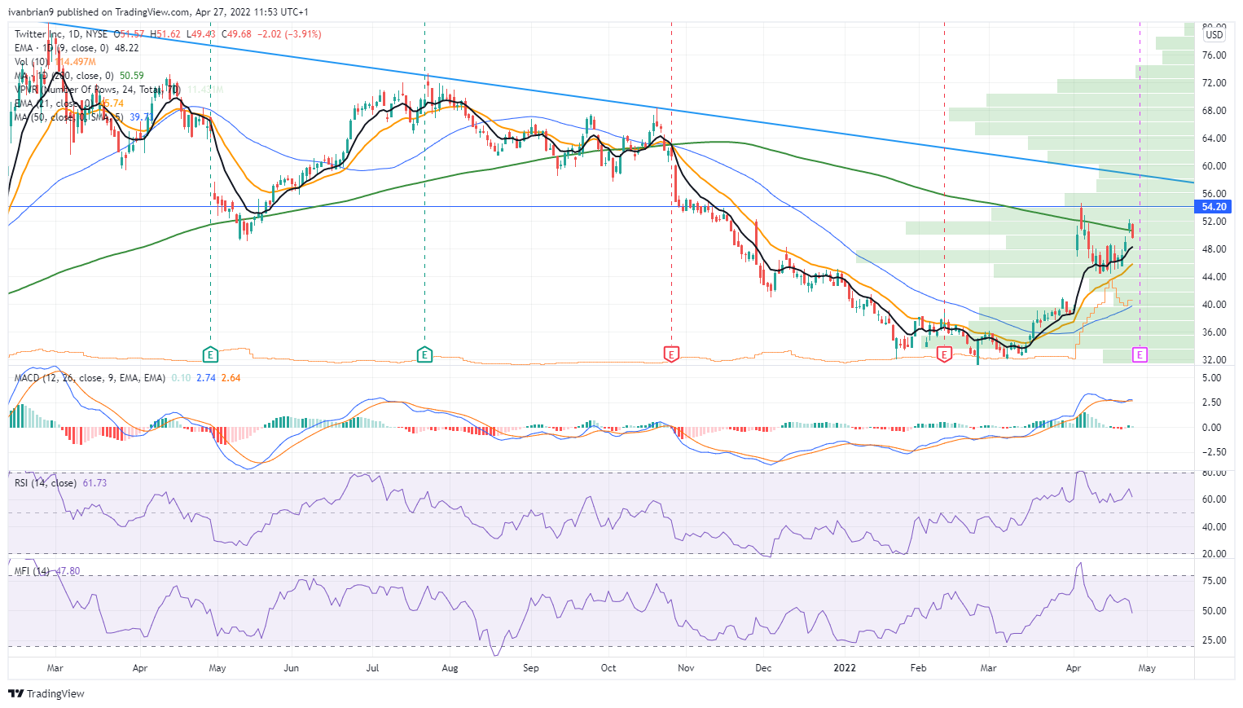Click the 2022 label on the time axis
This screenshot has height=708, width=1243.
(x=844, y=668)
